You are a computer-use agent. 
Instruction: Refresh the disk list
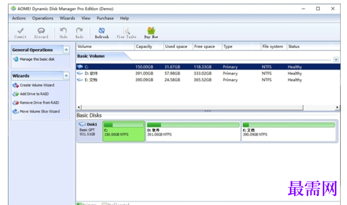[102, 33]
